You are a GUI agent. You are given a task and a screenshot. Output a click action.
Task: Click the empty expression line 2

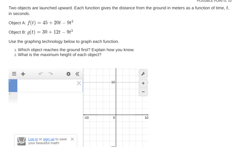(x=46, y=98)
